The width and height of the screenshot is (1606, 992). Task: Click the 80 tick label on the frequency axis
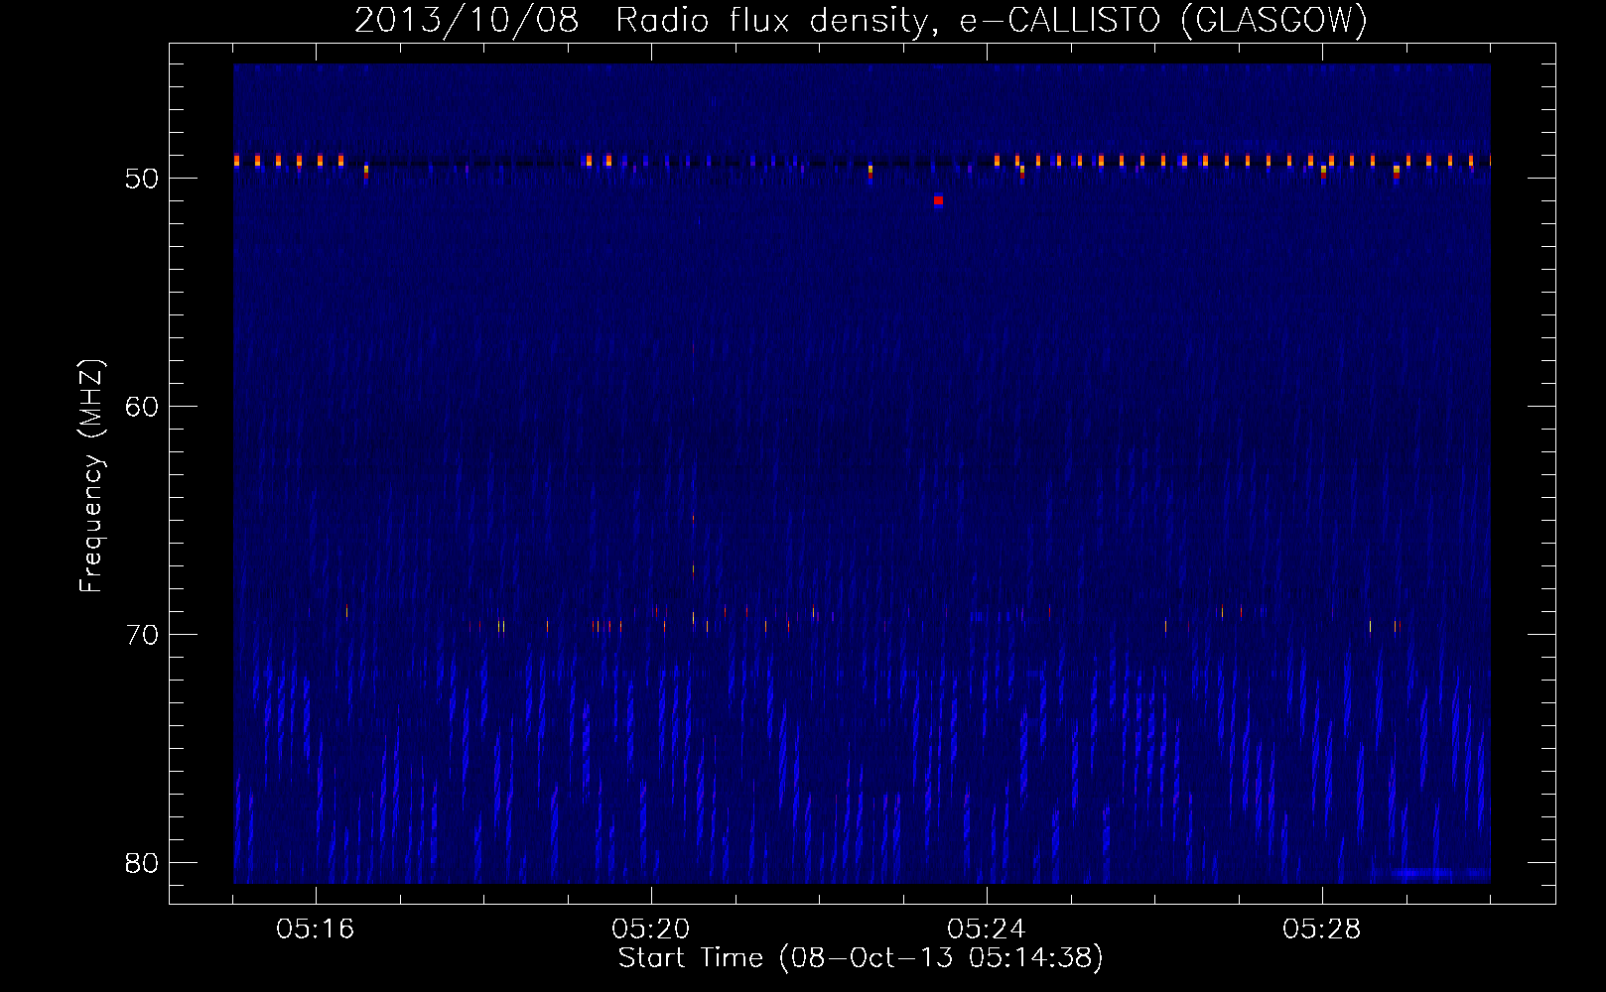pyautogui.click(x=143, y=863)
